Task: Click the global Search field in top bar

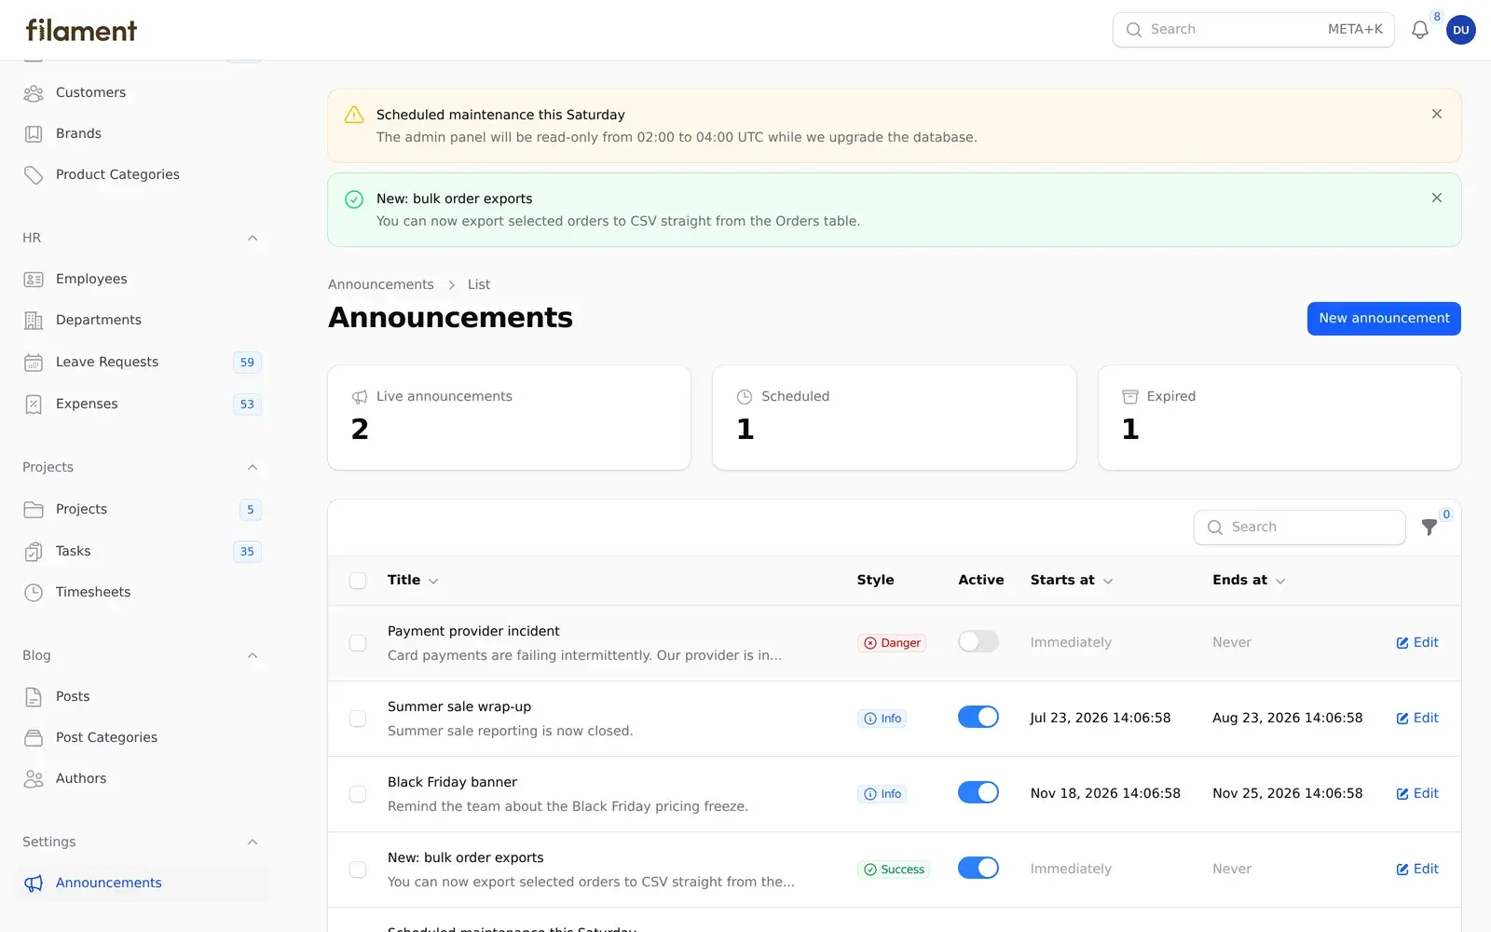Action: point(1253,30)
